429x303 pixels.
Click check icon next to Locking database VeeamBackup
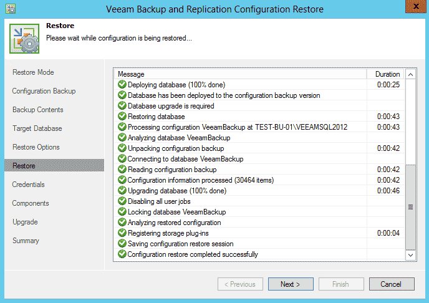pos(122,211)
